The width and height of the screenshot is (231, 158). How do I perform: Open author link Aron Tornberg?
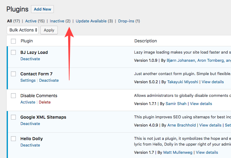click(211, 61)
